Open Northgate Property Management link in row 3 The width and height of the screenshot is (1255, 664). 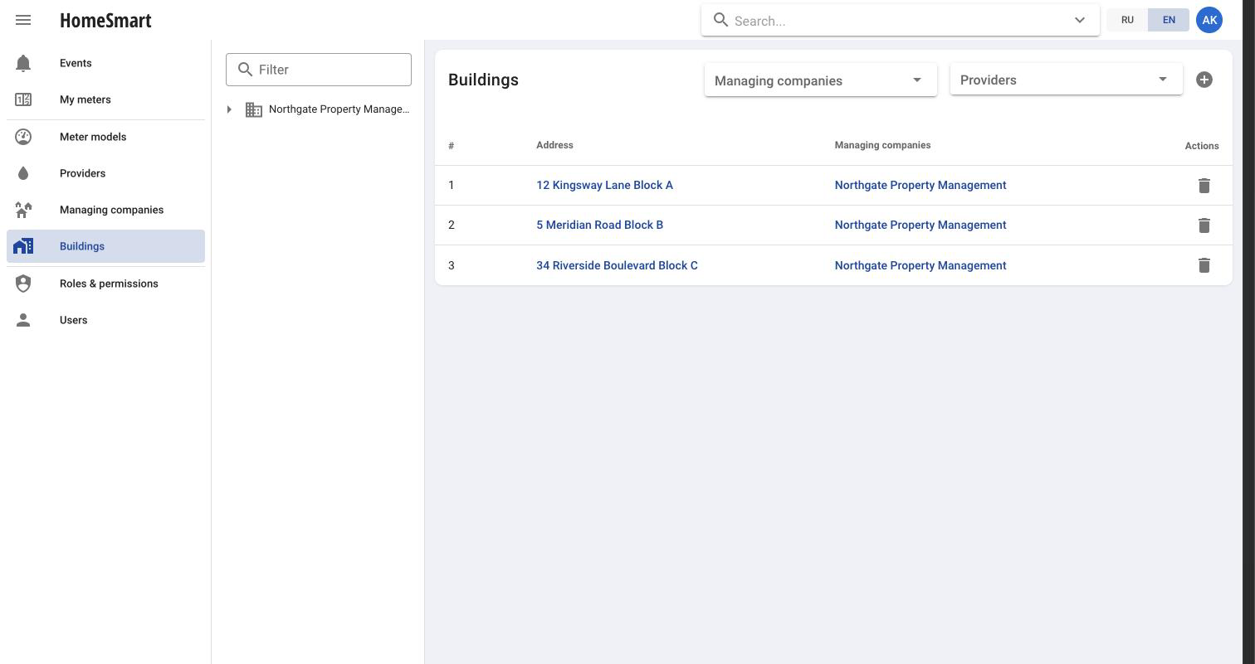point(920,265)
